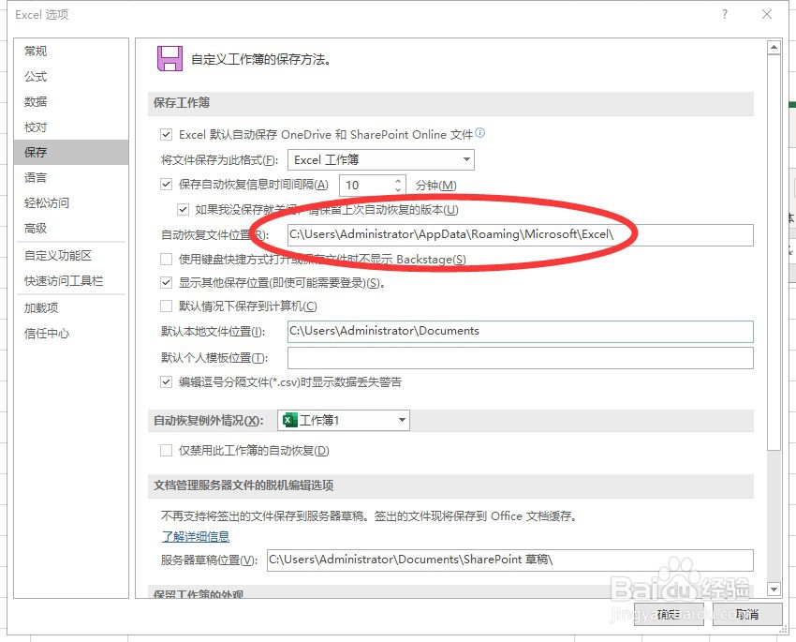Open 加载项 options page
Screen dimensions: 796x642
71,307
